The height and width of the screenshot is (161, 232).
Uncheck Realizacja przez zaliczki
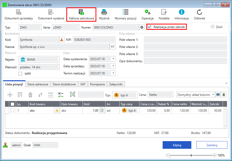pos(150,27)
